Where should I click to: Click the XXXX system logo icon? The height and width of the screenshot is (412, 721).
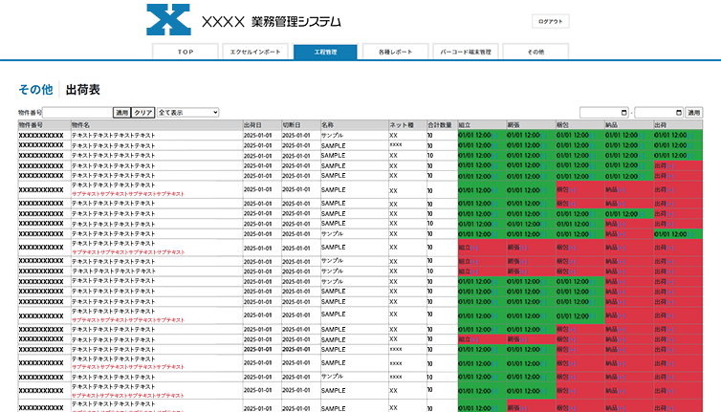[169, 21]
